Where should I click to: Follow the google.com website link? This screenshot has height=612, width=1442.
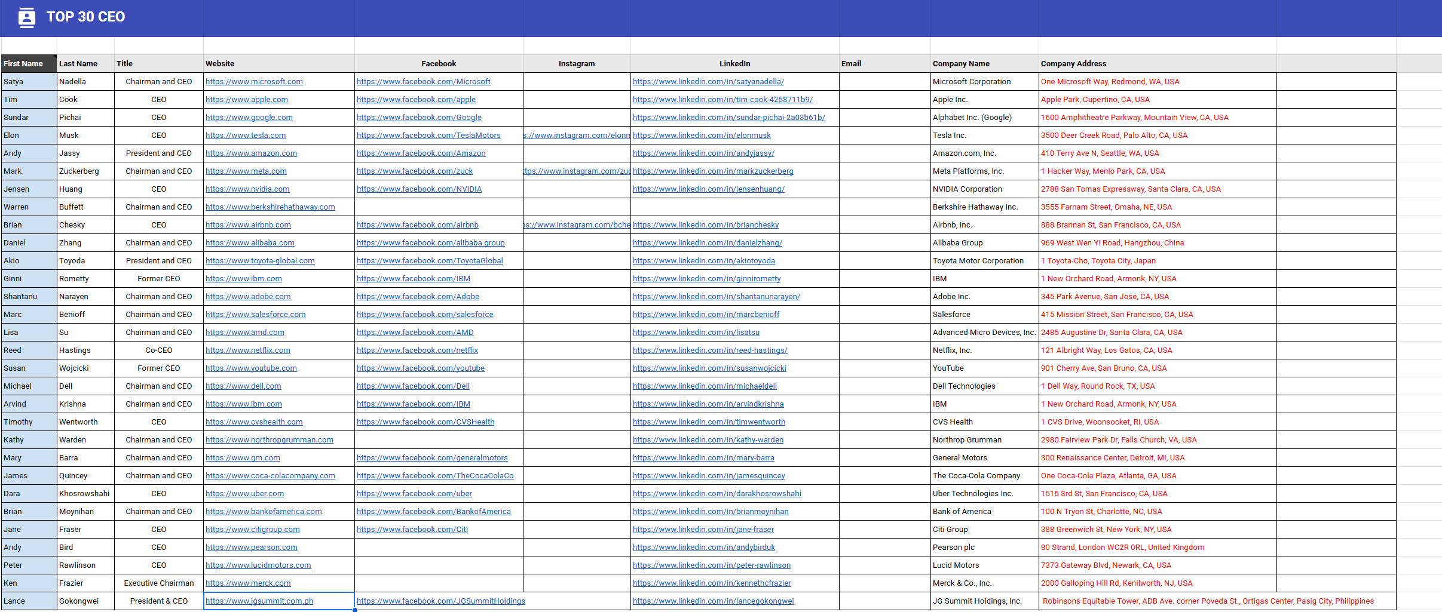pyautogui.click(x=249, y=118)
